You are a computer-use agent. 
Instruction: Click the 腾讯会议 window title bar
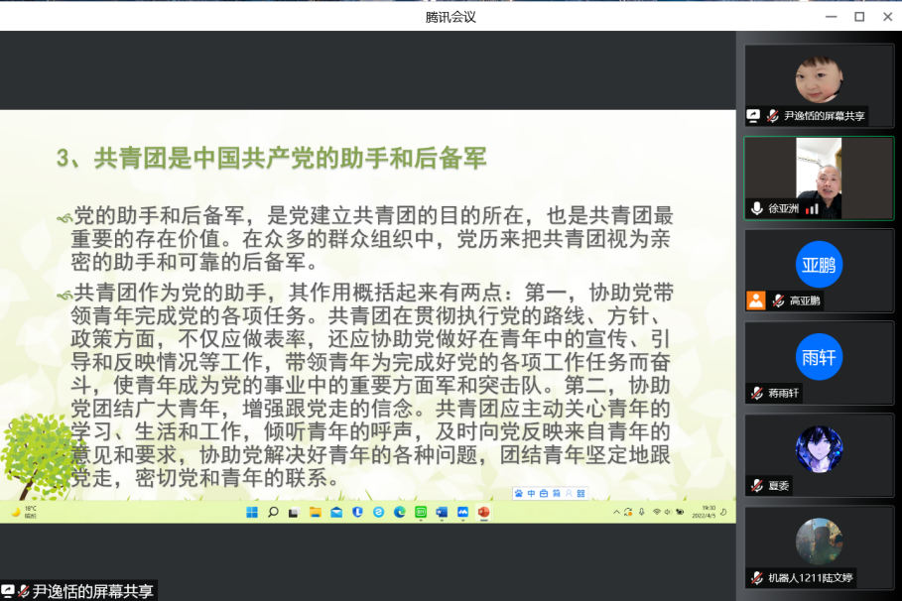click(x=451, y=16)
